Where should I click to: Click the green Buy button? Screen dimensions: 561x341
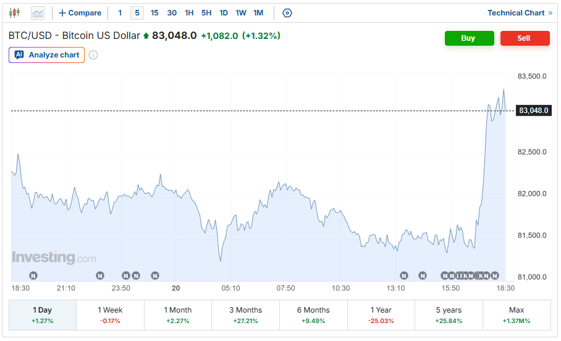click(469, 38)
